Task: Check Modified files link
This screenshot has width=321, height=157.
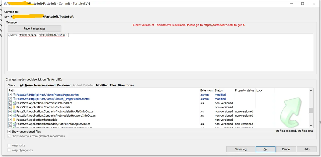Action: click(102, 85)
